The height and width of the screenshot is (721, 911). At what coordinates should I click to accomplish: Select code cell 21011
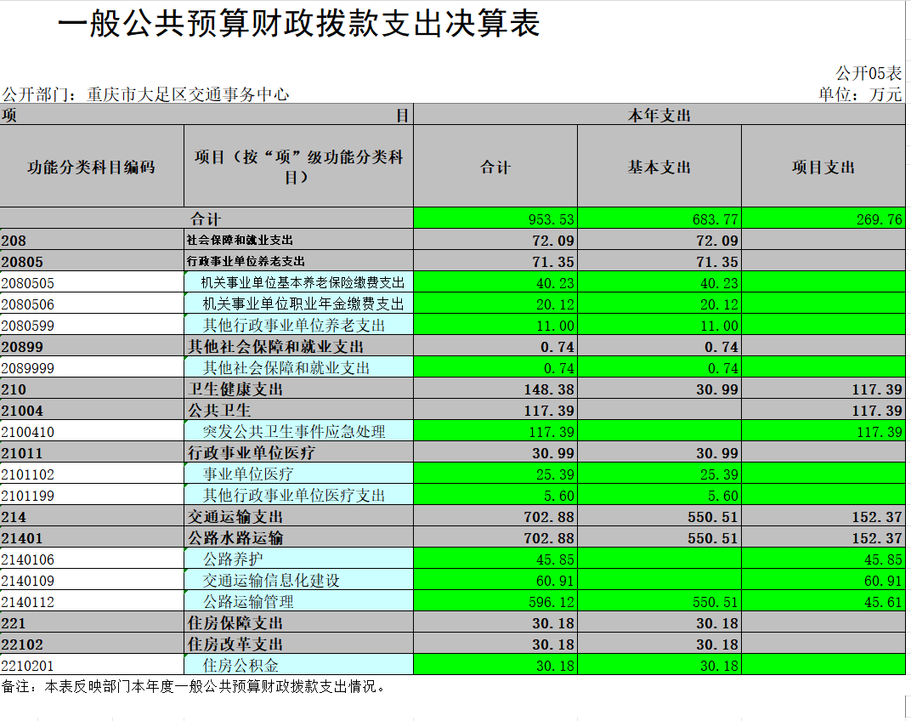(92, 453)
